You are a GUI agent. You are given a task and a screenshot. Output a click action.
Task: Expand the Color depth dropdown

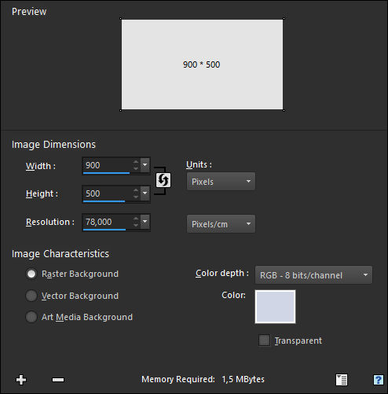point(313,275)
